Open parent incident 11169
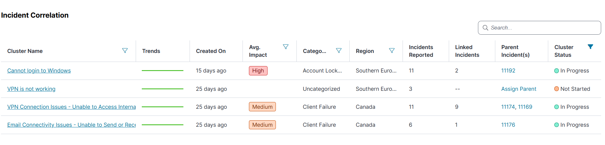Viewport: 605px width, 145px height. [525, 107]
